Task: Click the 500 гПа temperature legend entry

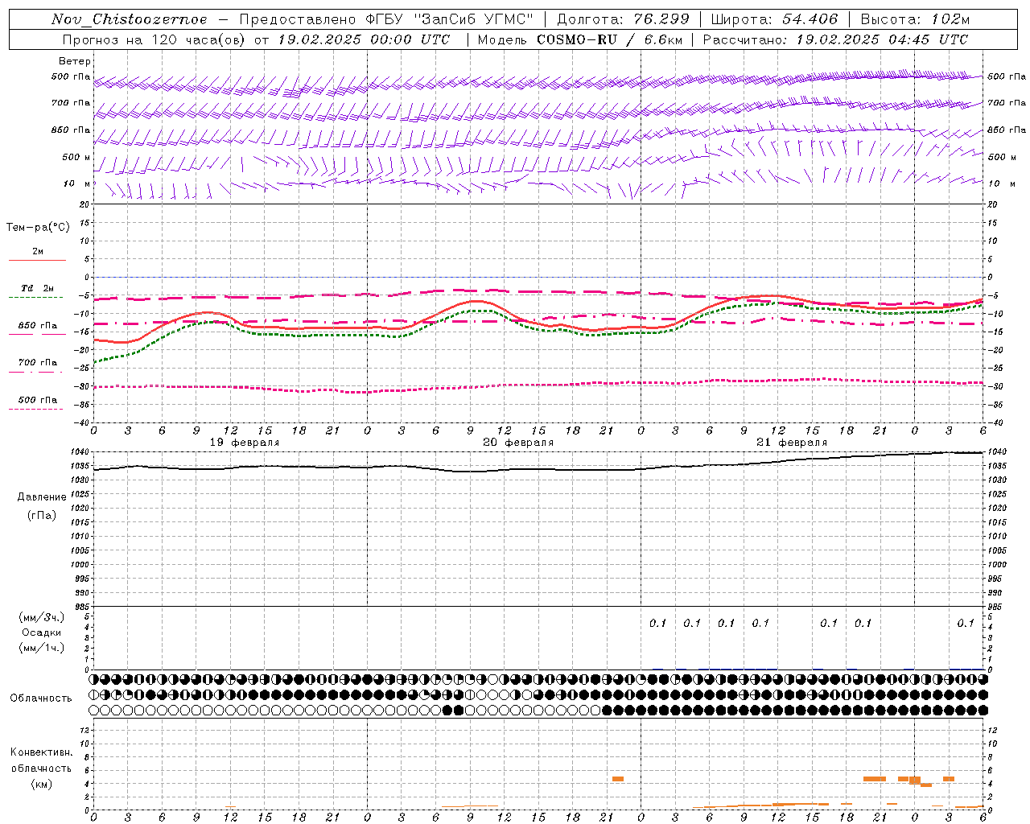Action: (x=38, y=400)
